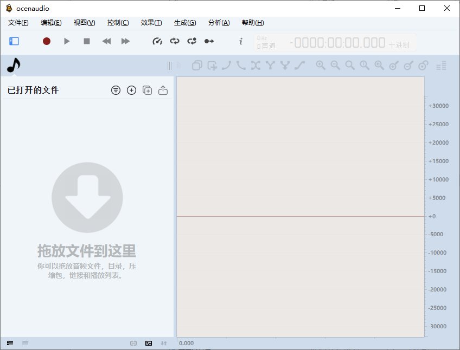Image resolution: width=460 pixels, height=350 pixels.
Task: Click the merge channels Y arrow icon
Action: (285, 66)
